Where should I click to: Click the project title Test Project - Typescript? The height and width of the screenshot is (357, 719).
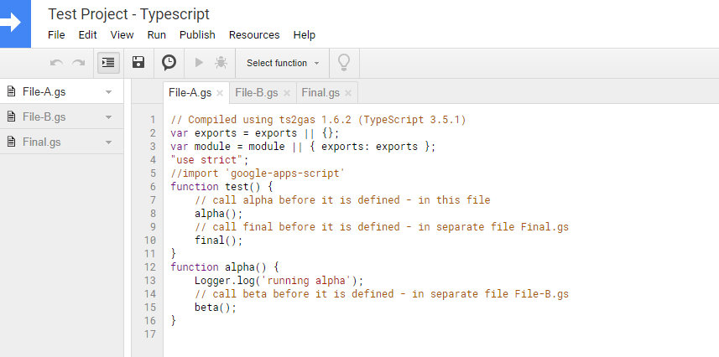128,14
